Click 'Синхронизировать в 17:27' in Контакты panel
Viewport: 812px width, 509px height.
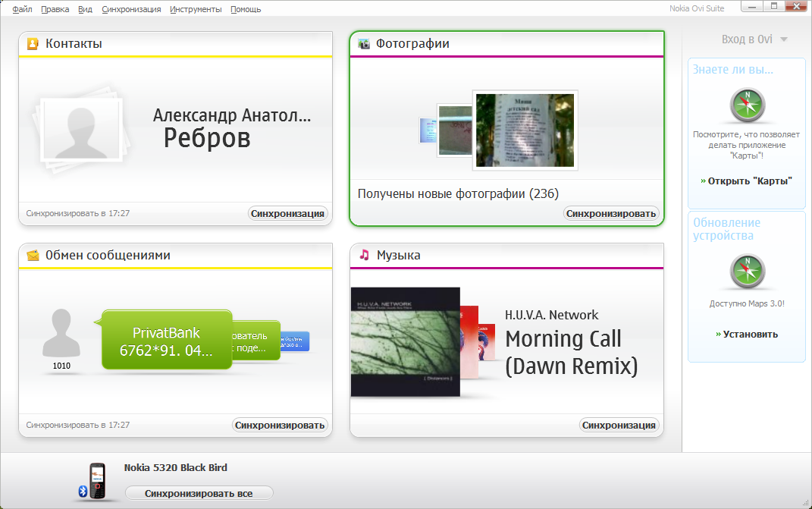pyautogui.click(x=77, y=214)
